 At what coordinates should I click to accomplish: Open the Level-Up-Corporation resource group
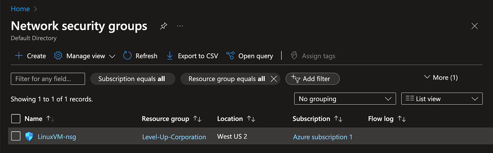(174, 137)
